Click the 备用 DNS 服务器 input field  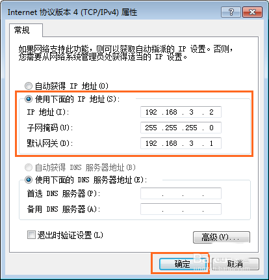point(181,209)
